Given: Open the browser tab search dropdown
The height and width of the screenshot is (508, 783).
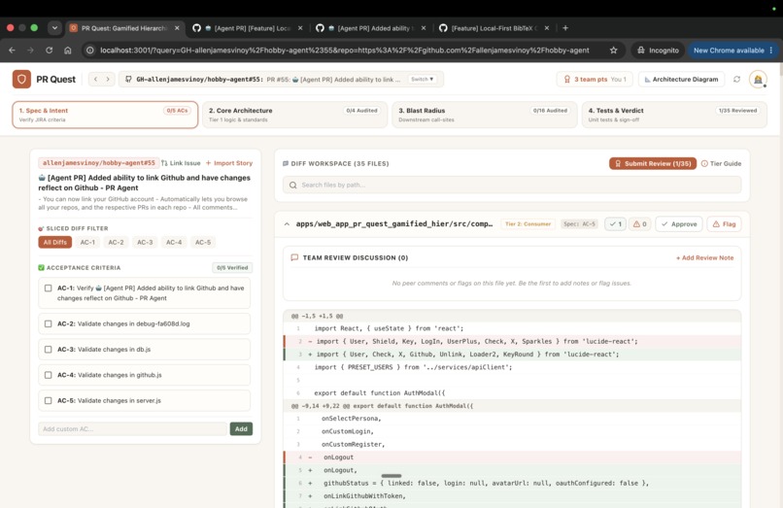Looking at the screenshot, I should 54,28.
